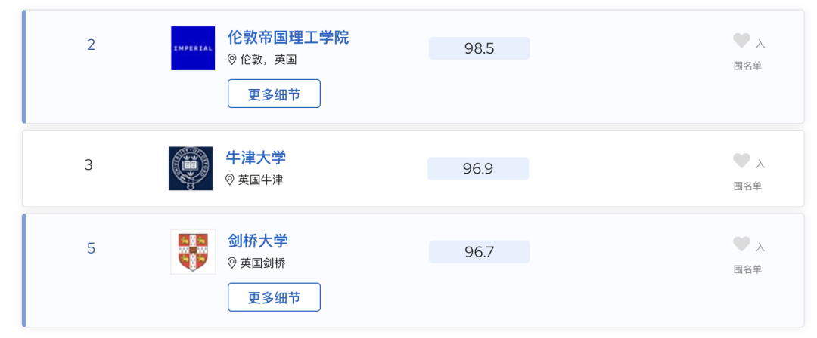Viewport: 817px width, 338px height.
Task: Click the location pin beside 英国剑桥
Action: [x=232, y=263]
